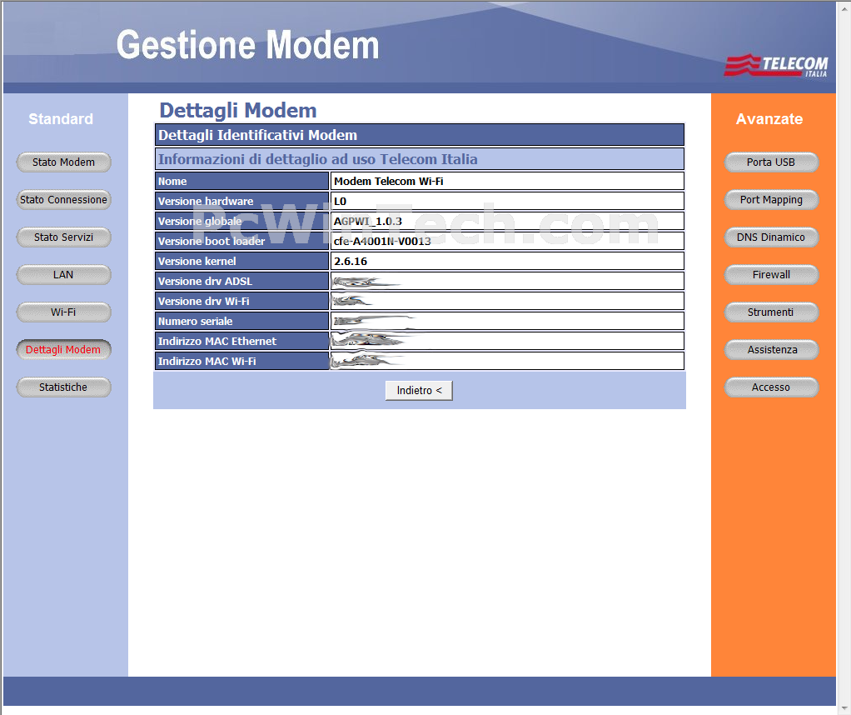Click the Accesso button
Screen dimensions: 851x715
click(771, 387)
